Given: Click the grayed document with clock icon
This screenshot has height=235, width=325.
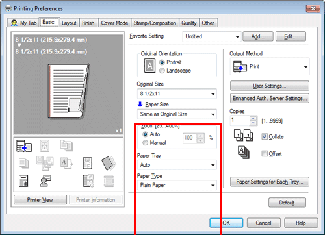Looking at the screenshot, I should 88,180.
